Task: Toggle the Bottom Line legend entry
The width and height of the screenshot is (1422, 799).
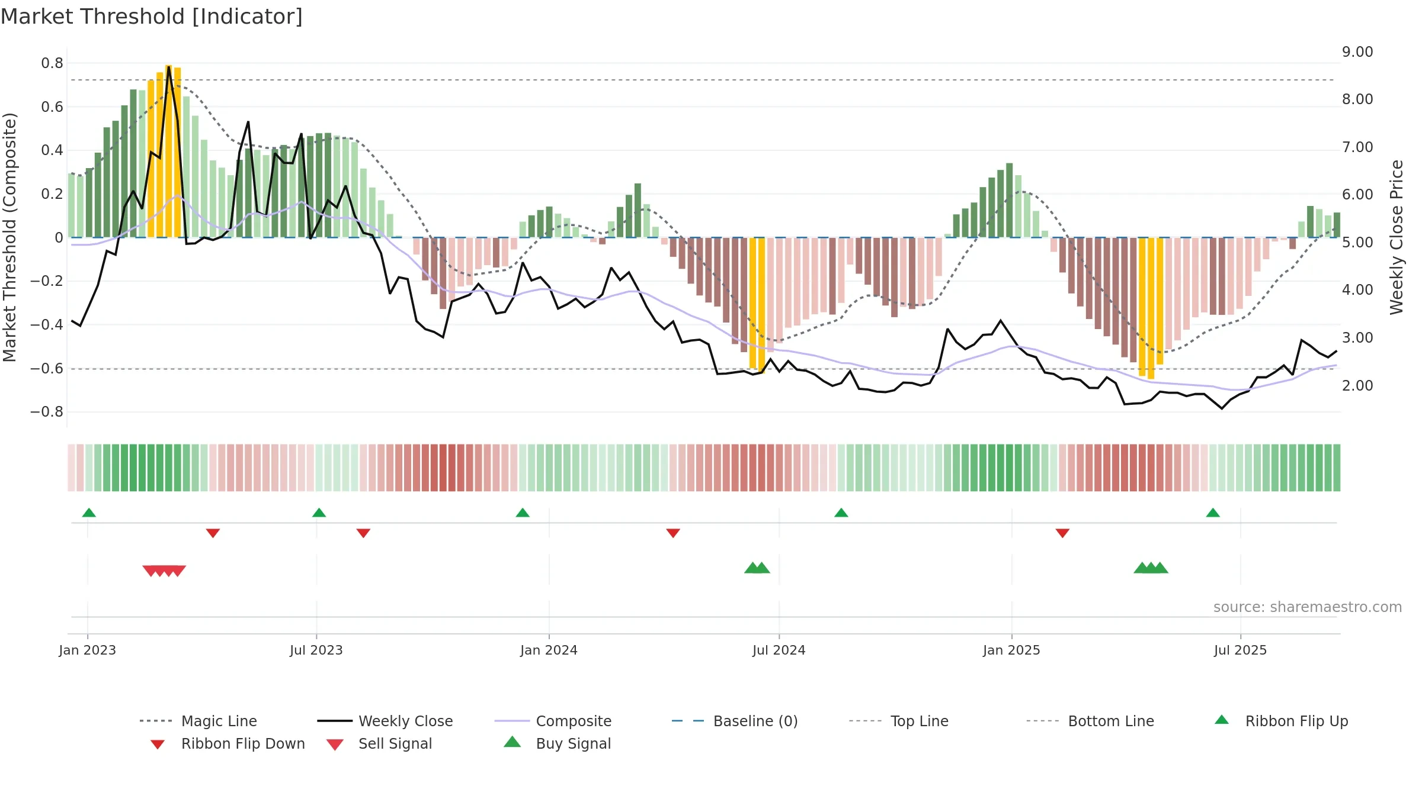Action: pyautogui.click(x=1090, y=721)
